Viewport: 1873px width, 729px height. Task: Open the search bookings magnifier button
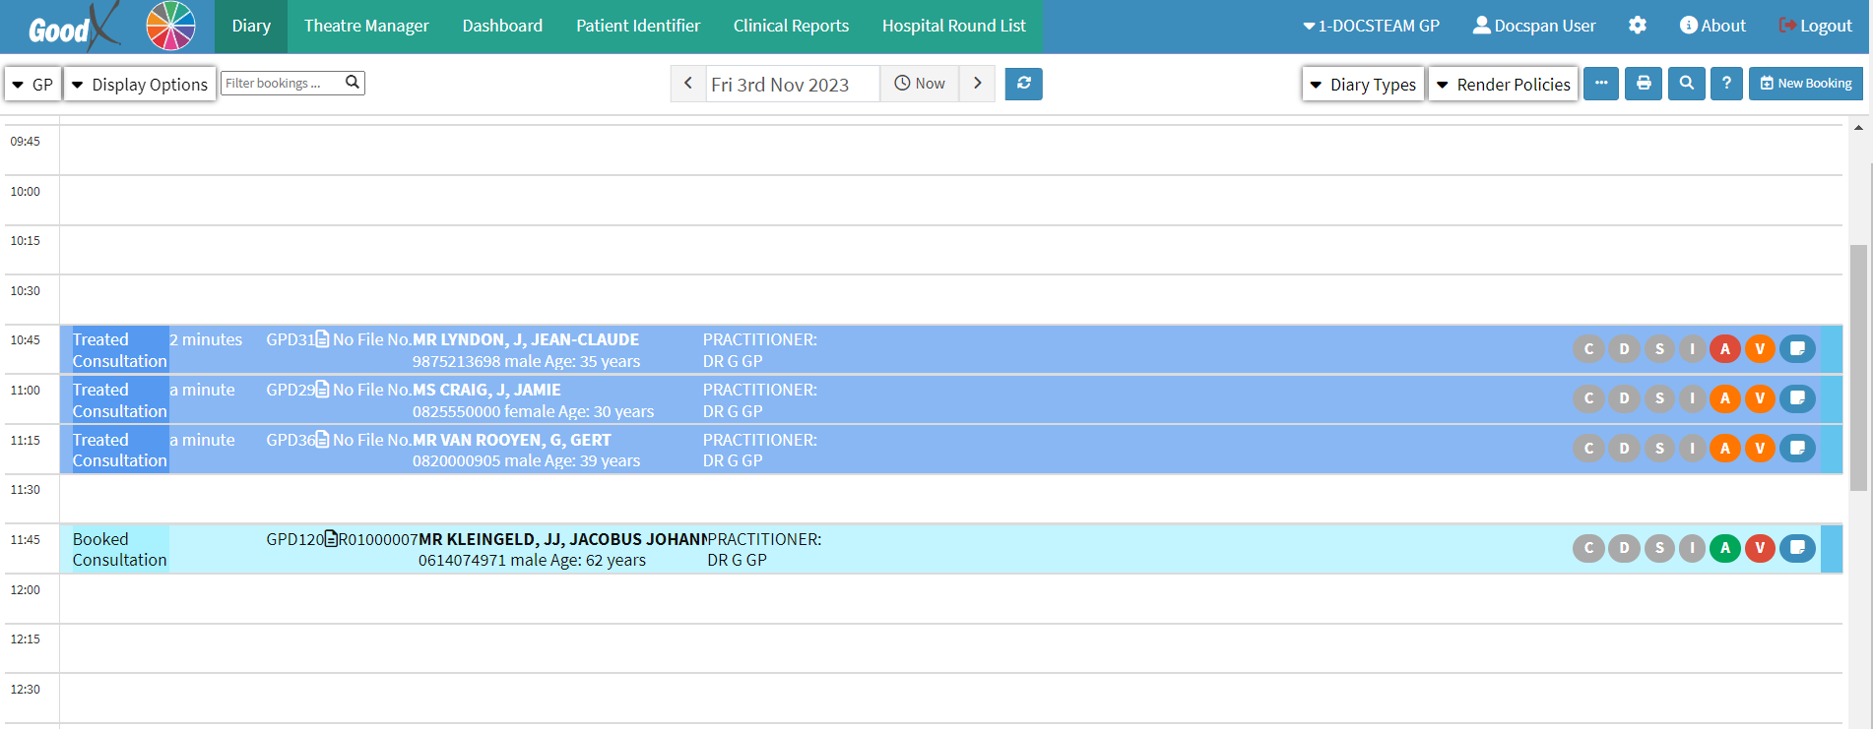pos(1686,84)
